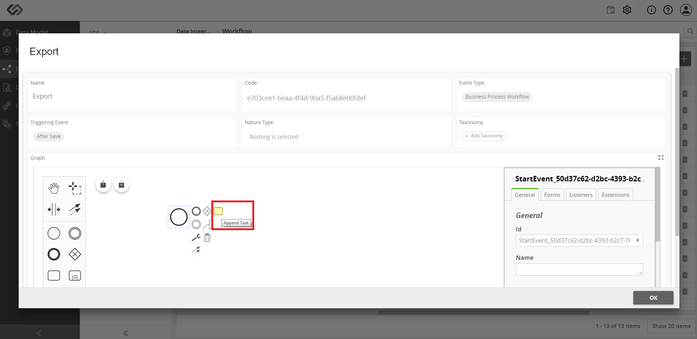This screenshot has height=339, width=697.
Task: Append intermediate event from context pad
Action: coord(196,224)
